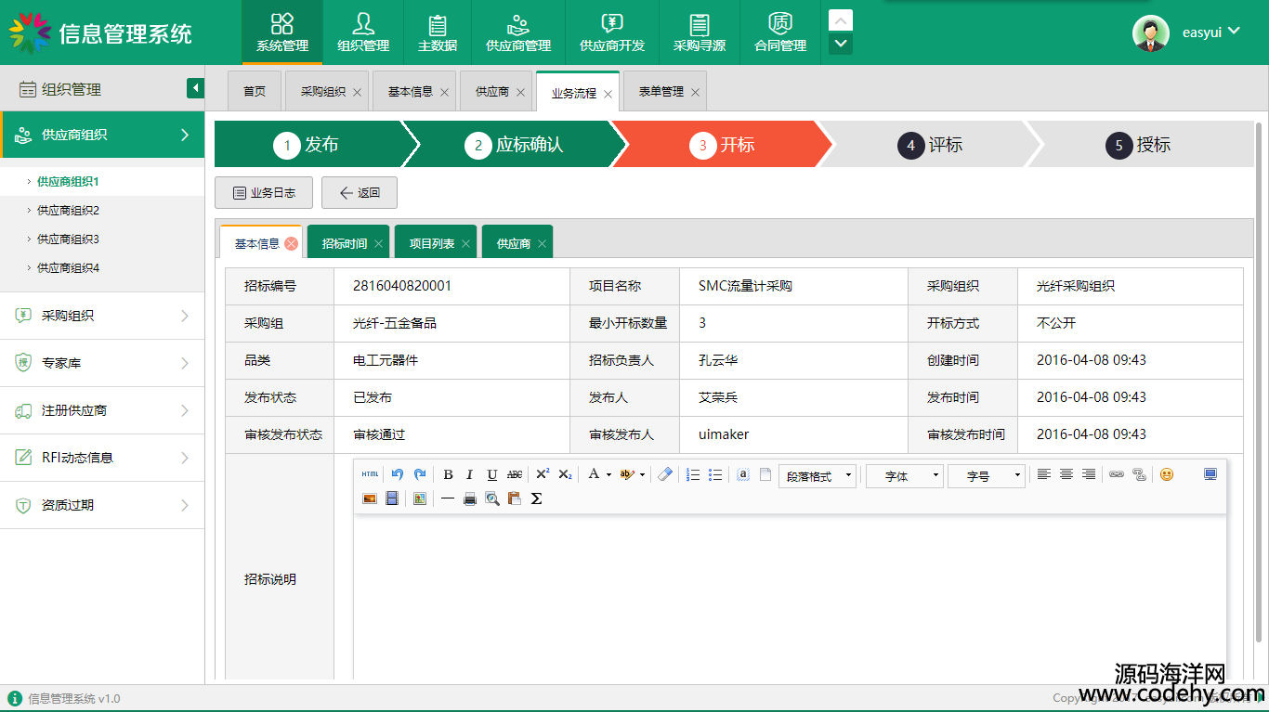Open the 采购寻源 module
Screen dimensions: 1269x712
click(x=700, y=32)
